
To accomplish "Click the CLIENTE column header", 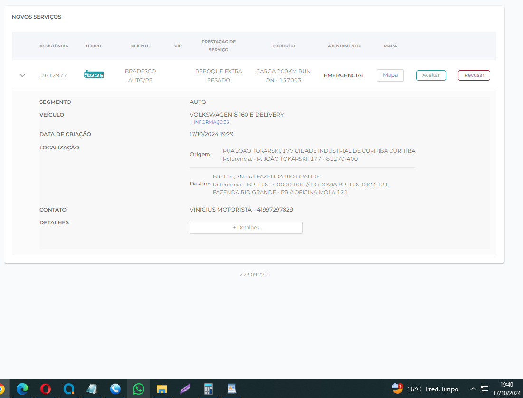I will [141, 46].
